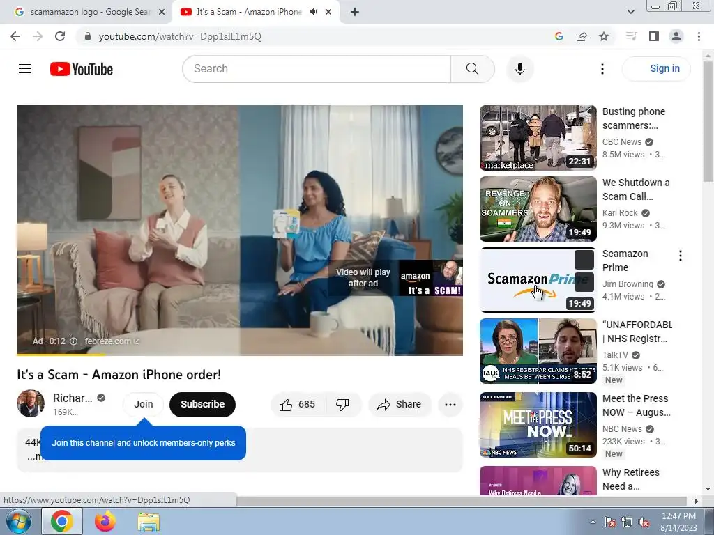Screen dimensions: 714x535
Task: Open Chrome's three-dot menu
Action: (699, 36)
